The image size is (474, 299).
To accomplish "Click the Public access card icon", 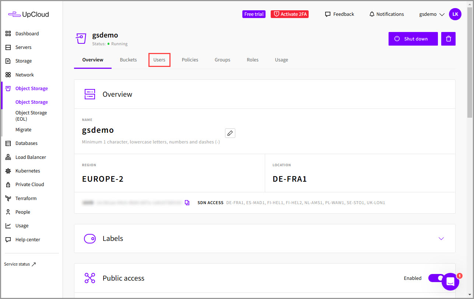I will [90, 278].
